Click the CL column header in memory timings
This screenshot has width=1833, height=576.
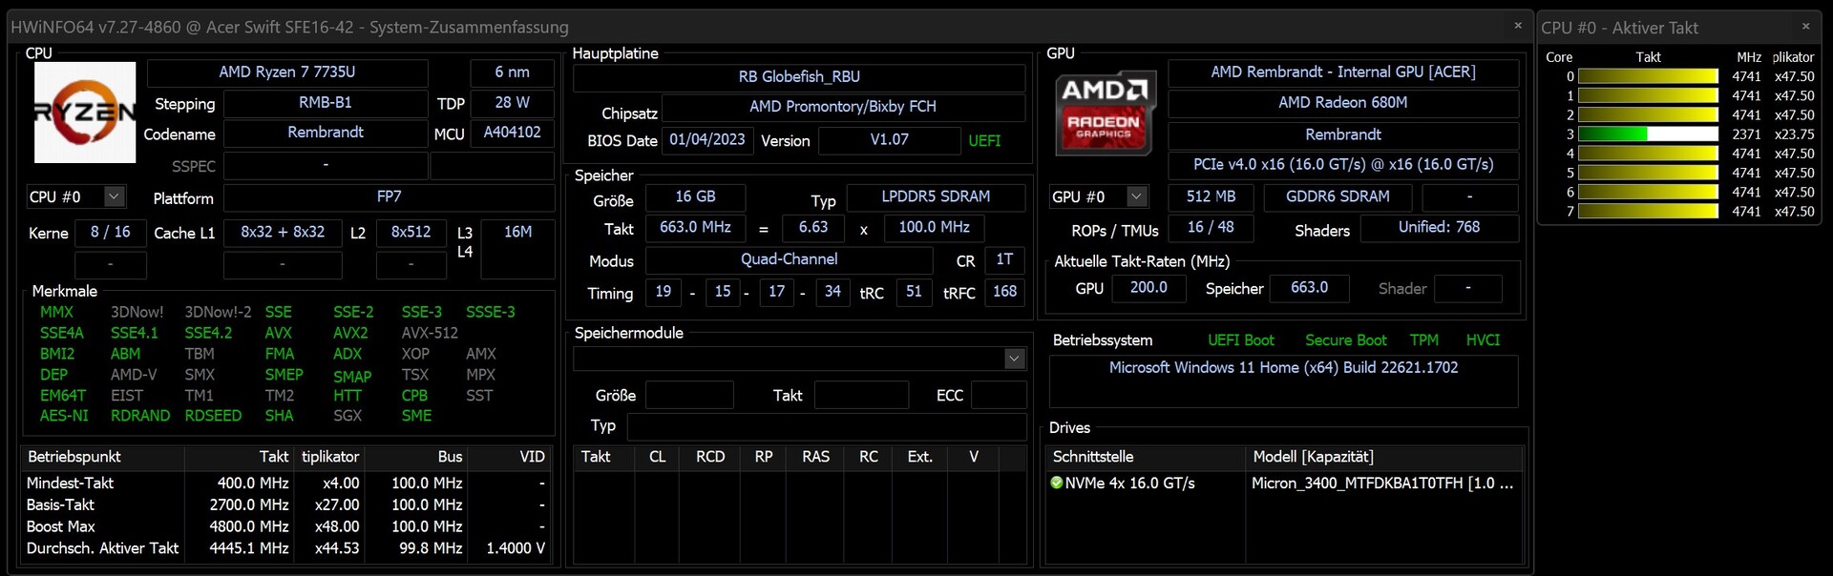coord(657,457)
